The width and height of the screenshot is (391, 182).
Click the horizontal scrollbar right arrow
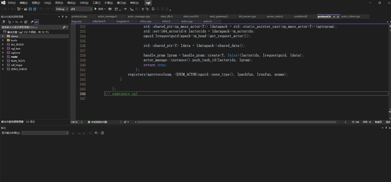coord(346,122)
